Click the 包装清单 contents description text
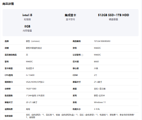142x120 pixels. click(x=80, y=116)
